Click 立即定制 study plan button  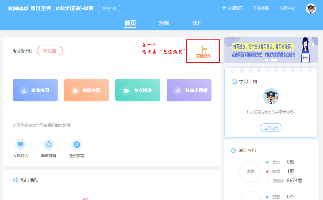tap(271, 128)
